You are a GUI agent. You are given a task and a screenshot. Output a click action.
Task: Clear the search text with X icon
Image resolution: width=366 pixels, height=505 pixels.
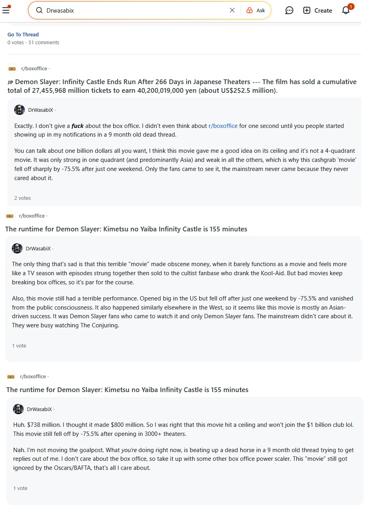coord(232,10)
